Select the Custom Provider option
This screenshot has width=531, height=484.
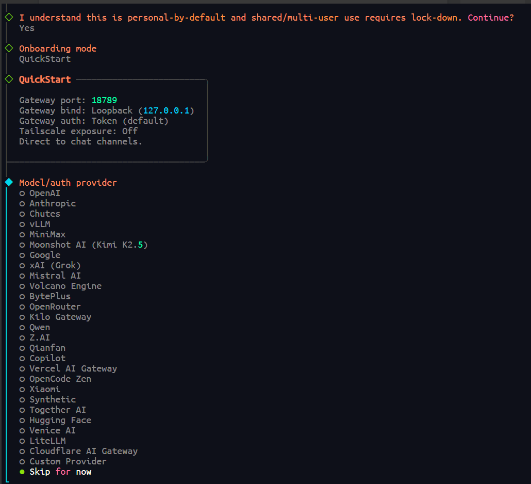(x=63, y=461)
